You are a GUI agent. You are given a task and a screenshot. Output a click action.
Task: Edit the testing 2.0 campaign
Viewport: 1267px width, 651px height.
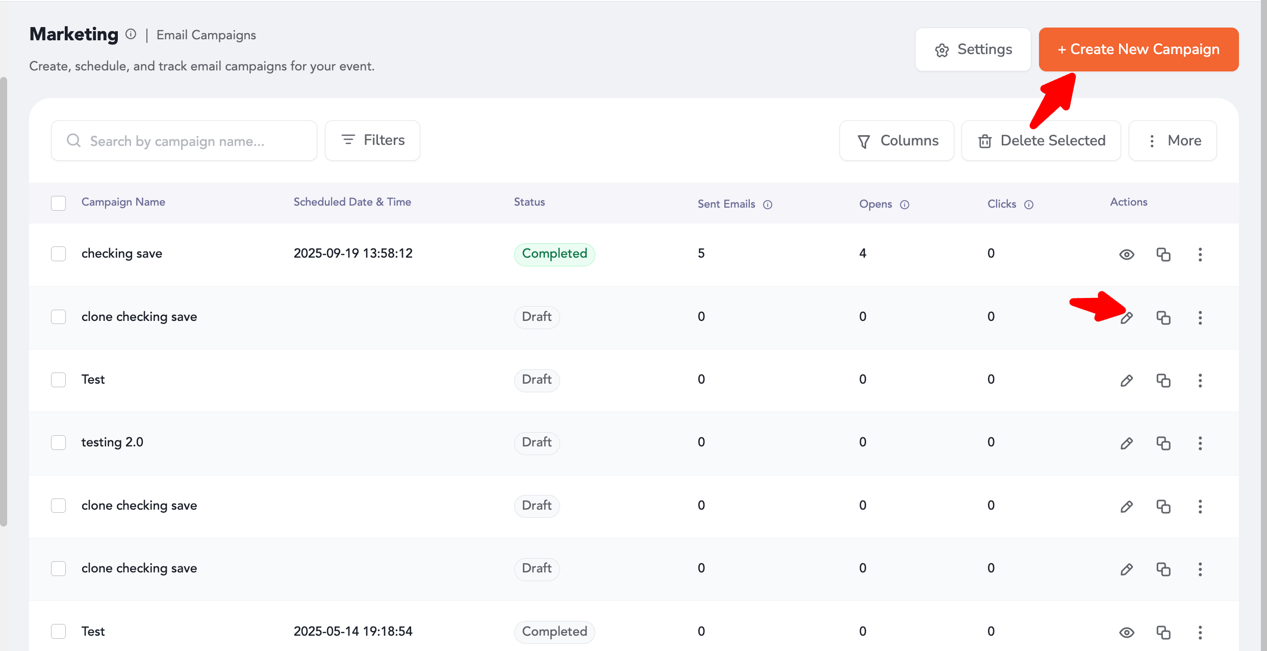click(x=1127, y=443)
